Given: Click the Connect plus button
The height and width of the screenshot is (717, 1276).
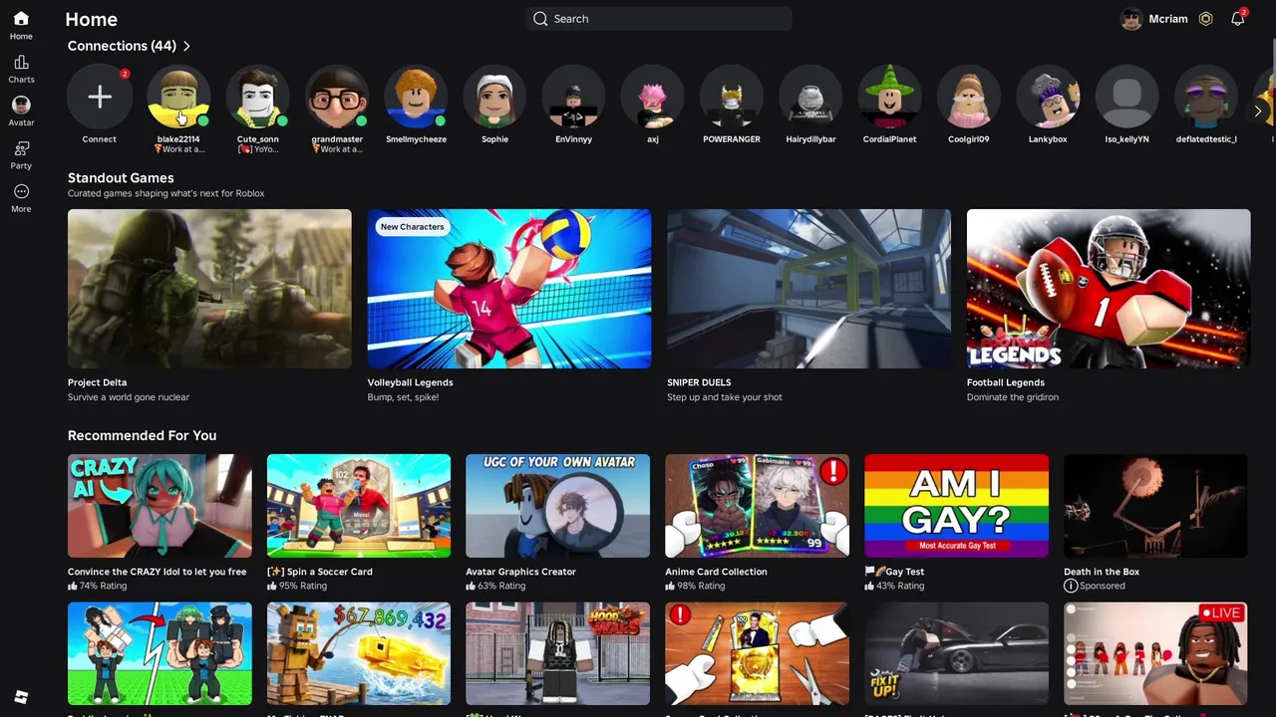Looking at the screenshot, I should [x=100, y=97].
